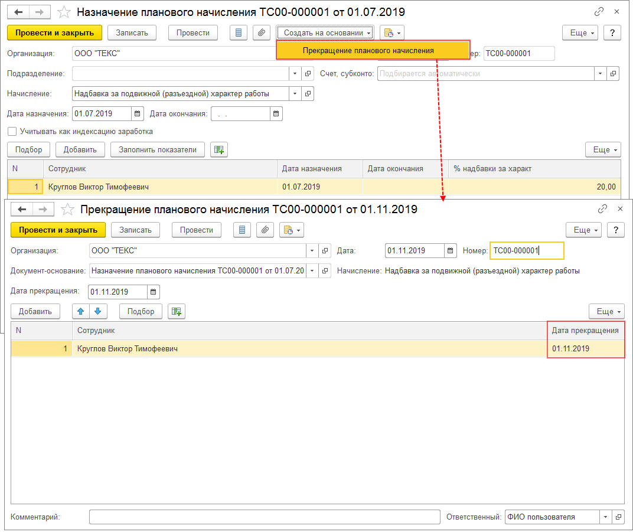Click Провести in Прекращение window
Viewport: 633px width, 532px height.
coord(197,230)
